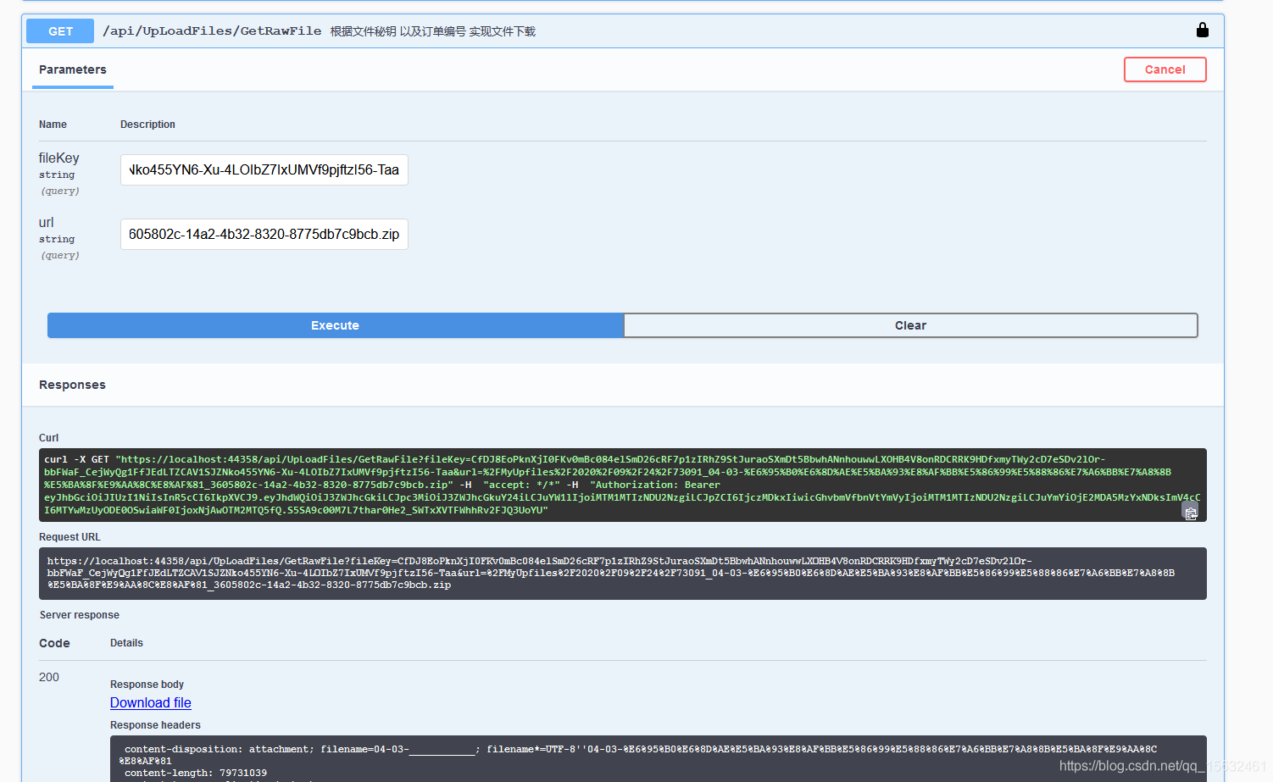Click the Curl label
The image size is (1273, 782).
pyautogui.click(x=48, y=438)
